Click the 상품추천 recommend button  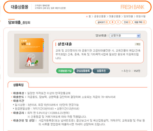coord(101,71)
